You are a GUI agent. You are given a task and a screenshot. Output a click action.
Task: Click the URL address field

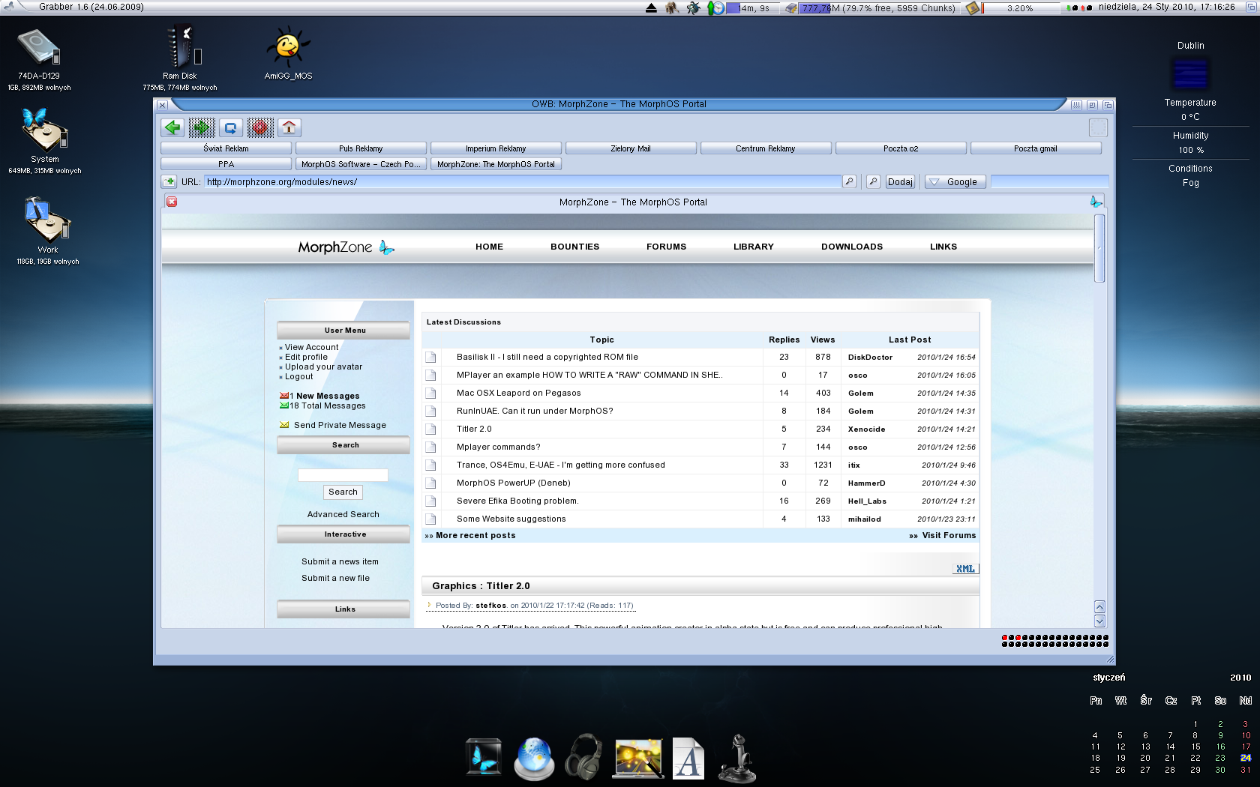click(x=523, y=181)
